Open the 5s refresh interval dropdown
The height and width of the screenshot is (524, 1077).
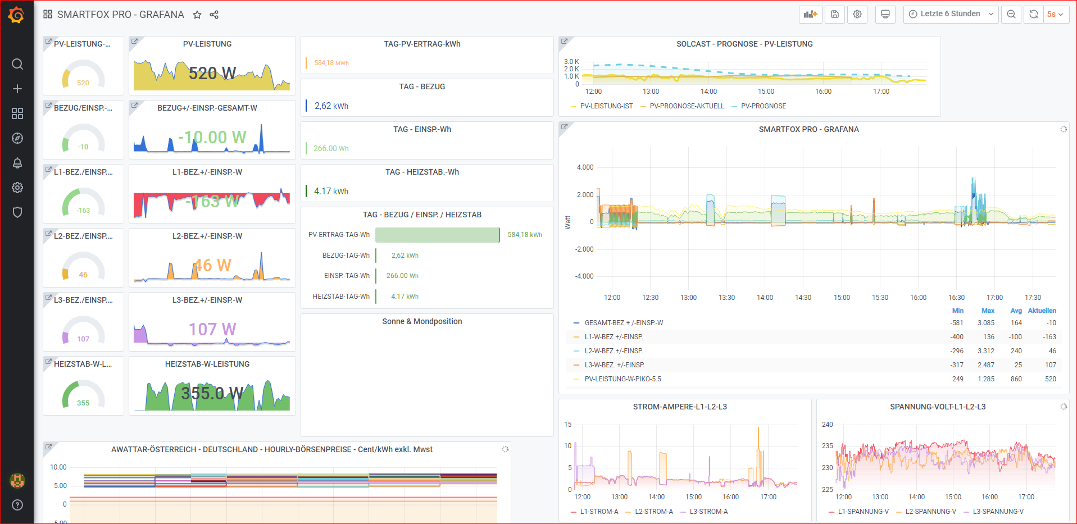(1056, 14)
